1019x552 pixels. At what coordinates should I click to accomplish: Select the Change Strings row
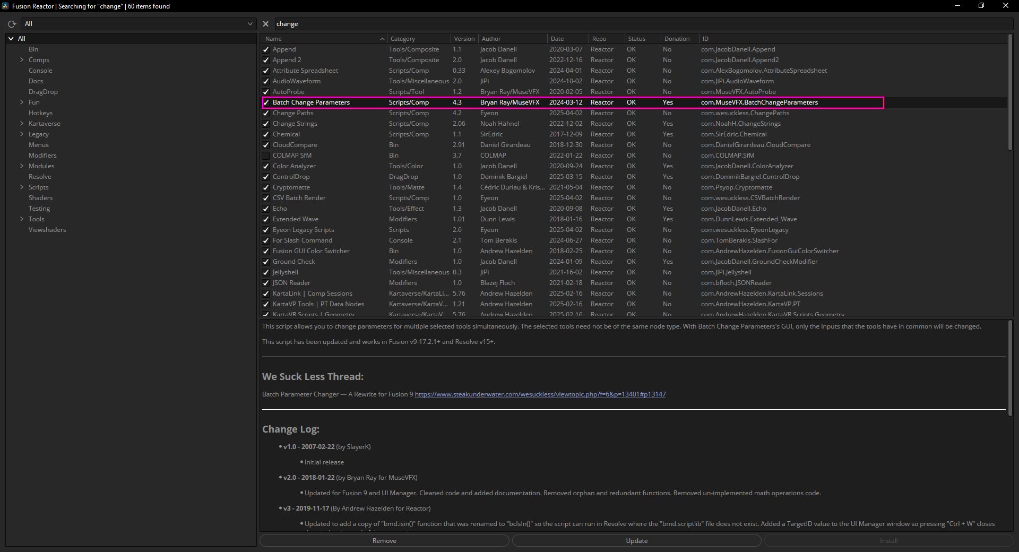point(634,124)
